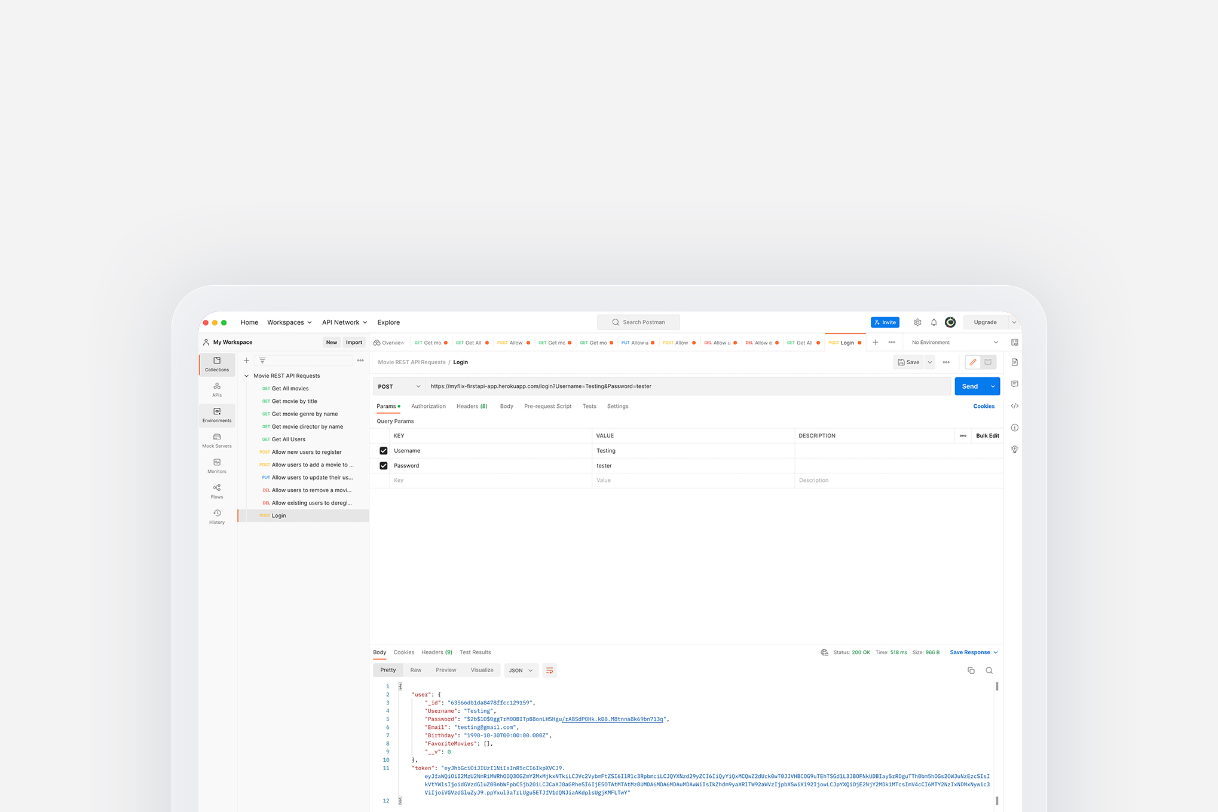Switch to the Authorization tab
The width and height of the screenshot is (1218, 812).
(x=429, y=406)
